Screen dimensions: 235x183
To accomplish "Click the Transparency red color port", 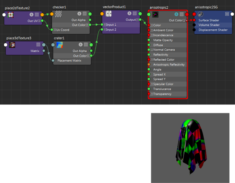I will click(x=149, y=94).
